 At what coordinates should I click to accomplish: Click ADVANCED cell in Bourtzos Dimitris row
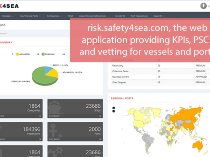click(201, 77)
